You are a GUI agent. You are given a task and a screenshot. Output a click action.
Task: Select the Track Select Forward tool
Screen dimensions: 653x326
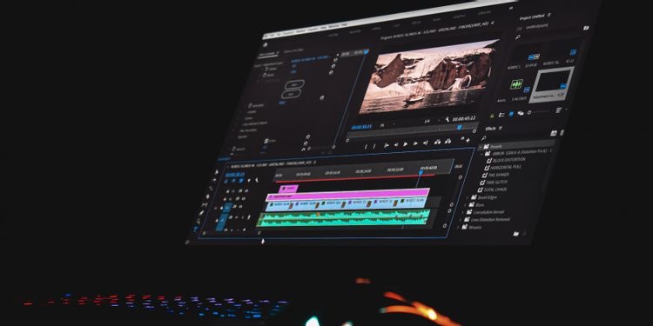click(x=214, y=180)
